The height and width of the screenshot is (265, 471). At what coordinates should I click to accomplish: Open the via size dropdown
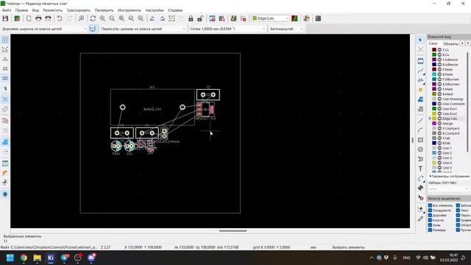143,29
